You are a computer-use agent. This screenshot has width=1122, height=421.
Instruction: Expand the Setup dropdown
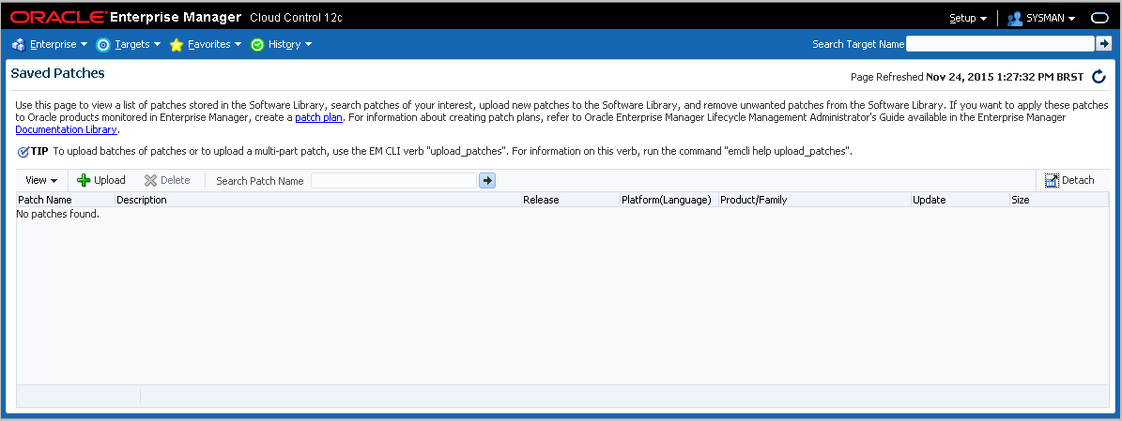click(968, 18)
